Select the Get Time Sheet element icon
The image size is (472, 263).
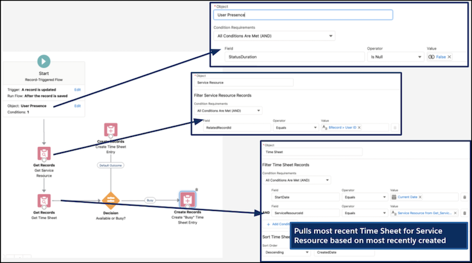44,200
